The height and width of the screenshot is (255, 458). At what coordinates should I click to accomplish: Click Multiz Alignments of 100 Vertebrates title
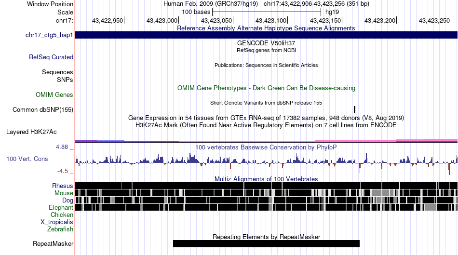[x=266, y=179]
